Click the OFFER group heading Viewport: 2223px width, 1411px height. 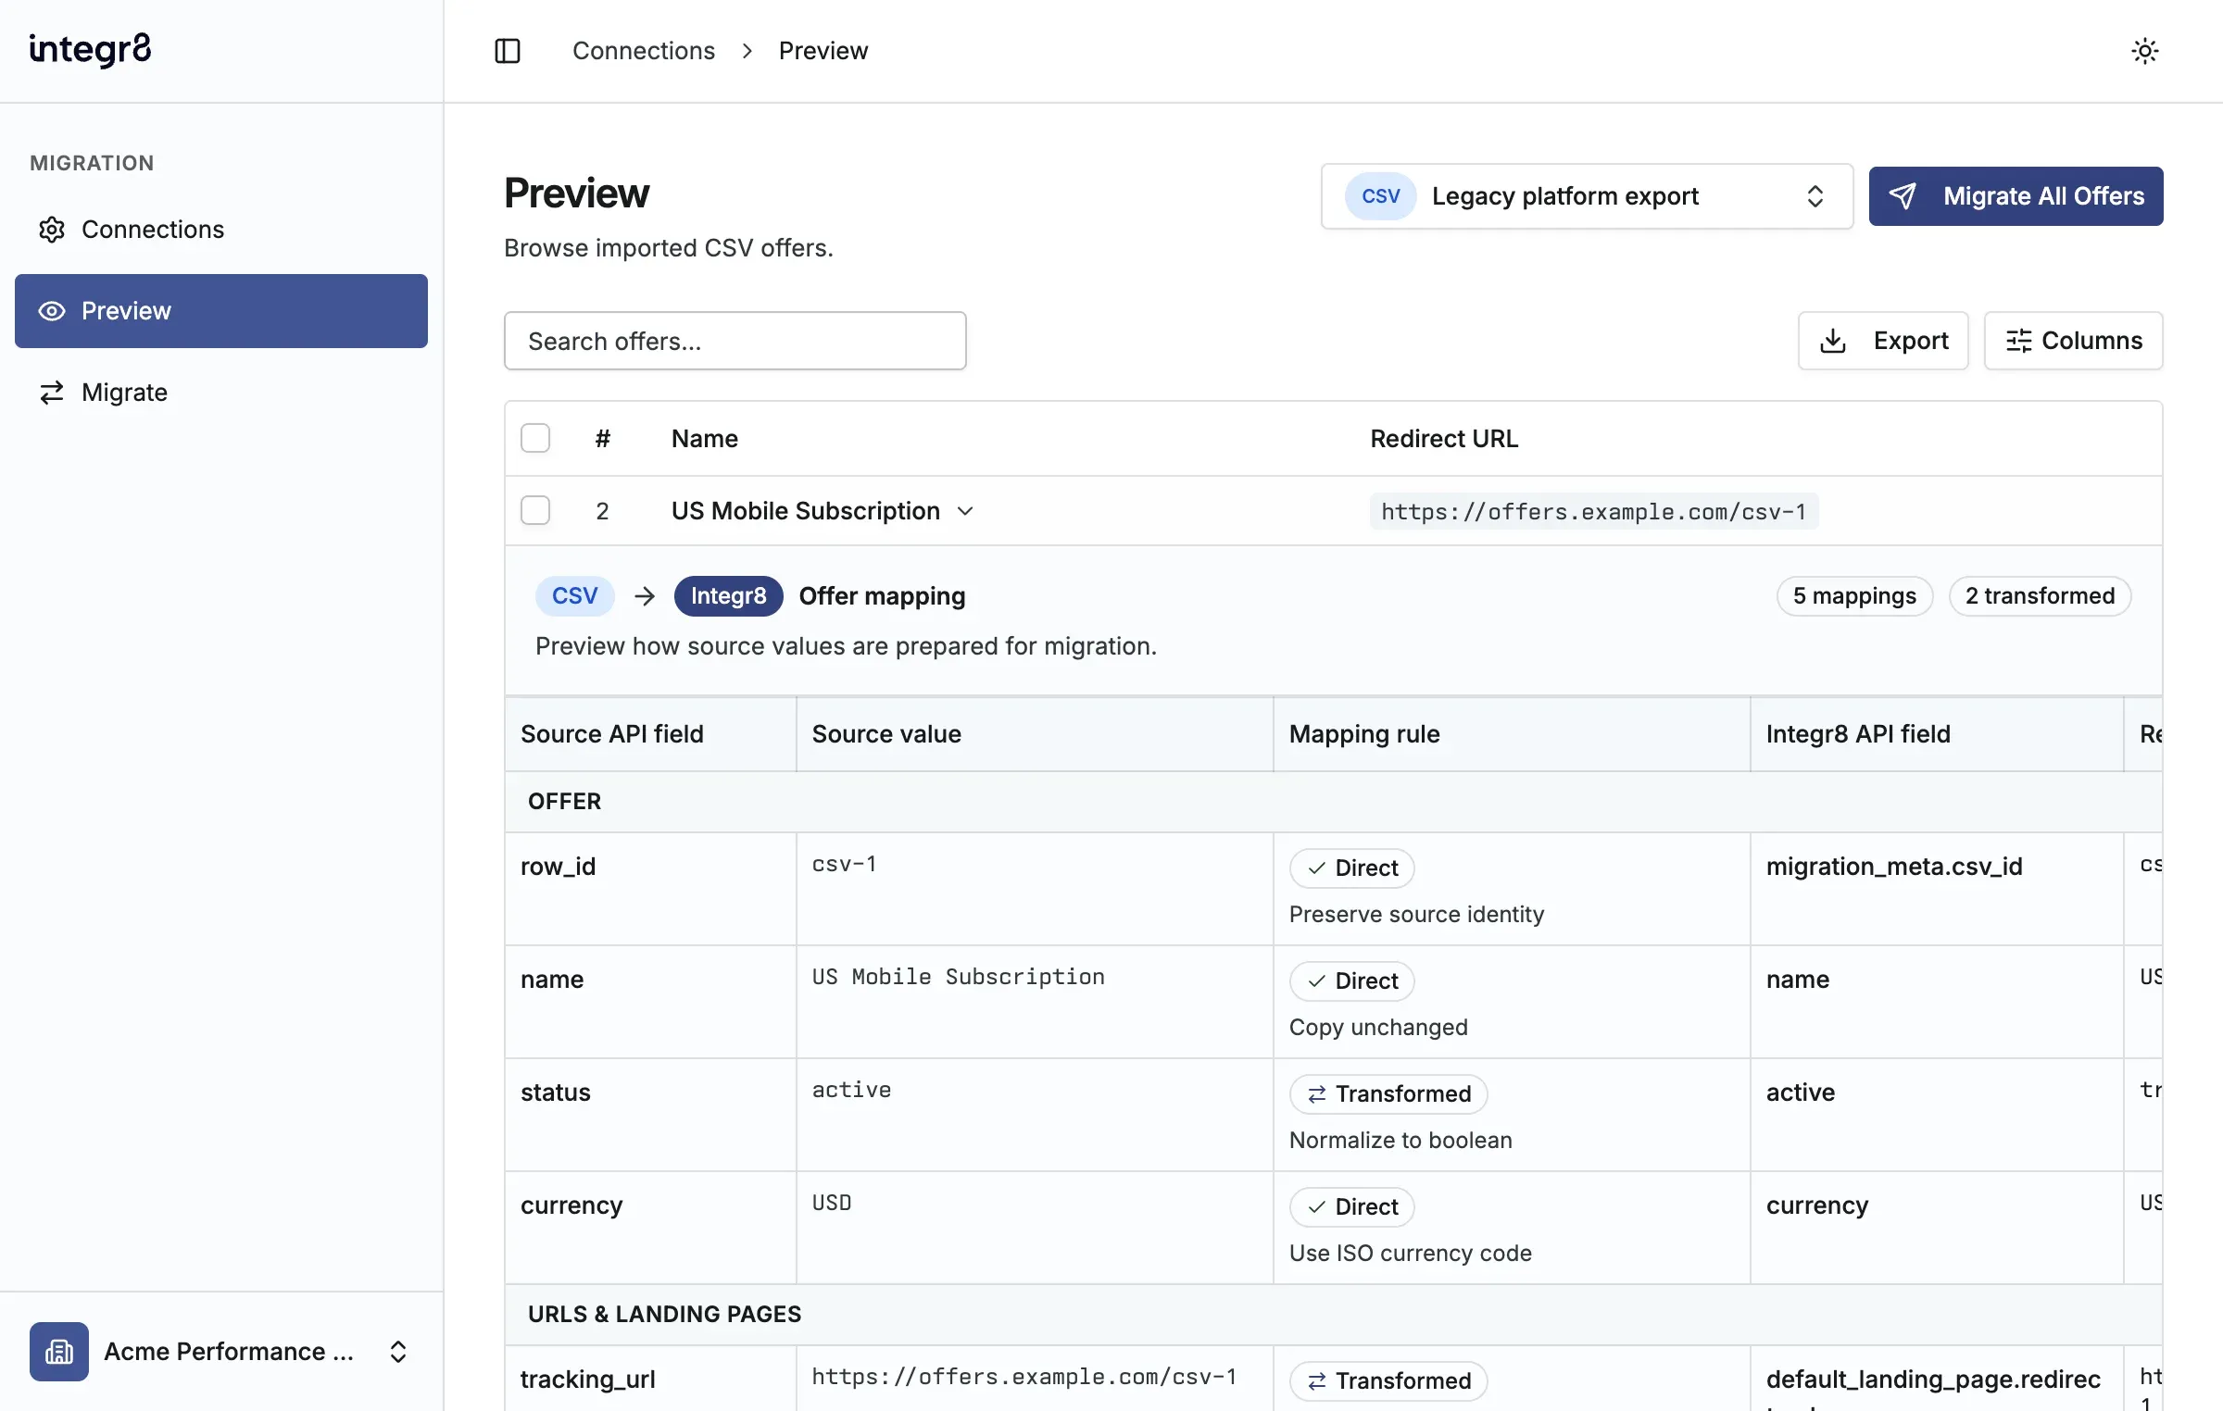point(564,802)
